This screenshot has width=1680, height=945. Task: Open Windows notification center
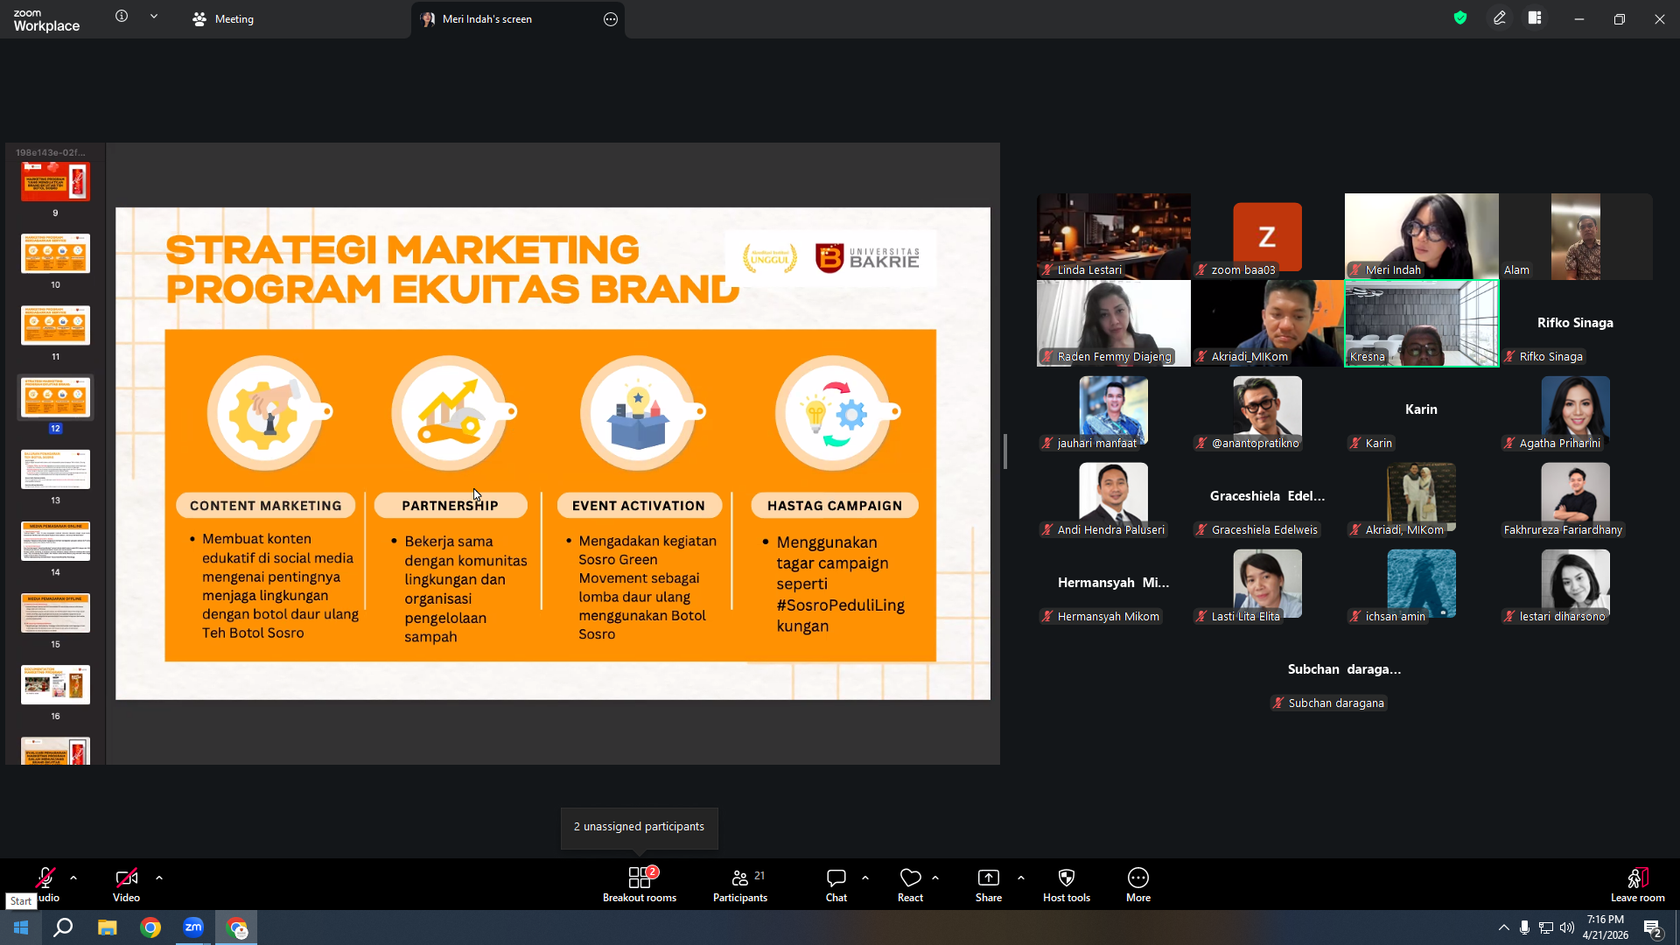1653,929
